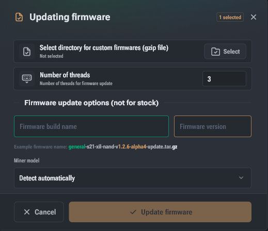Start Update firmware action
Viewport: 268px width, 231px height.
(x=160, y=212)
